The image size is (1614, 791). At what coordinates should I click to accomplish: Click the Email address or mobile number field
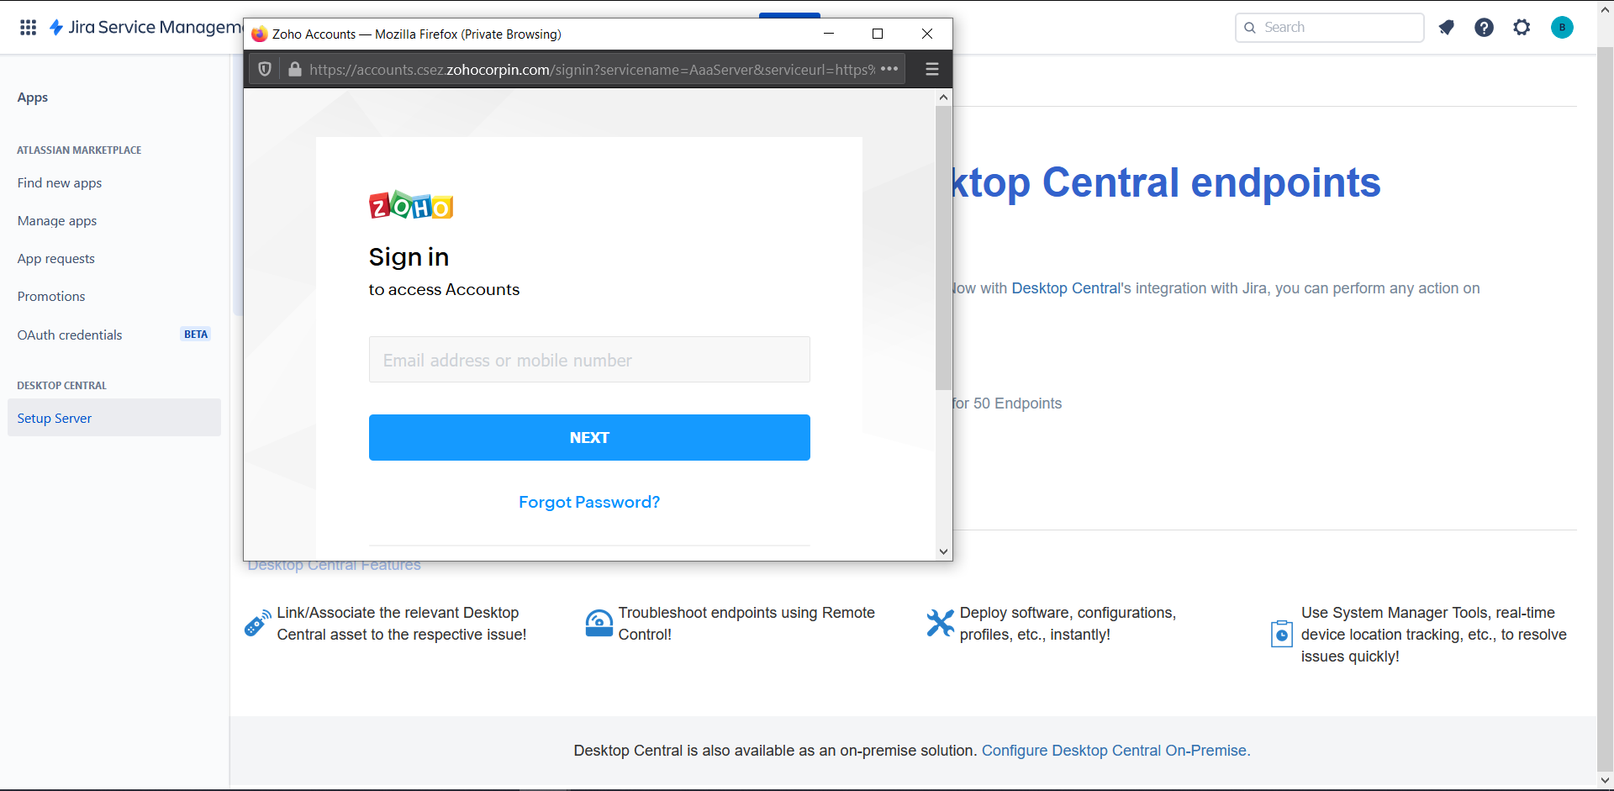[x=589, y=360]
